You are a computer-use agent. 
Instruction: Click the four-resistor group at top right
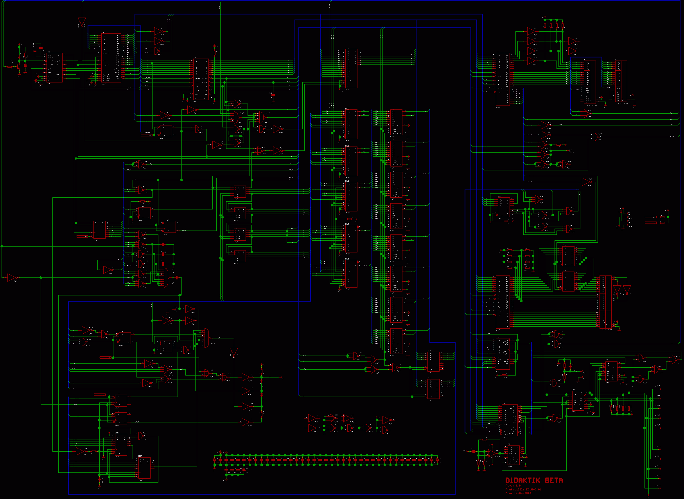(553, 26)
